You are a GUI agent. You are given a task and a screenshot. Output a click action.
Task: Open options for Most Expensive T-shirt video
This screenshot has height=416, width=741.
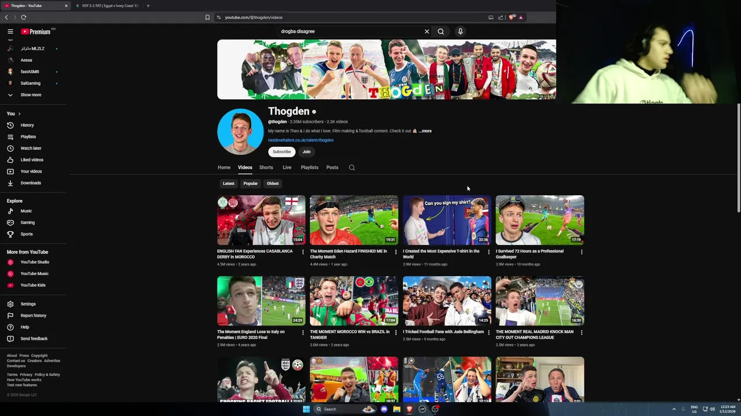click(x=489, y=252)
